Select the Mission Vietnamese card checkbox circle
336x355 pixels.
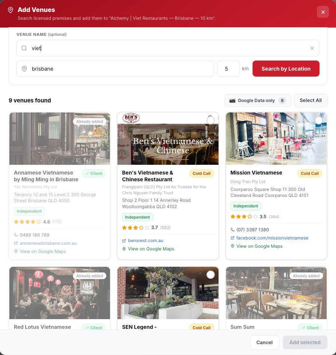point(319,120)
